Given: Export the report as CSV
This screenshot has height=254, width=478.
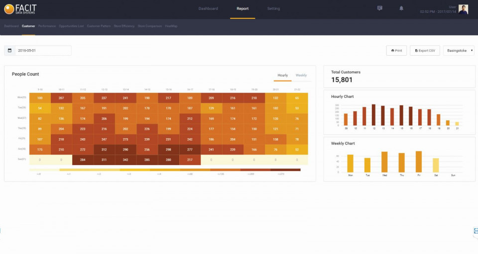Looking at the screenshot, I should [x=425, y=51].
